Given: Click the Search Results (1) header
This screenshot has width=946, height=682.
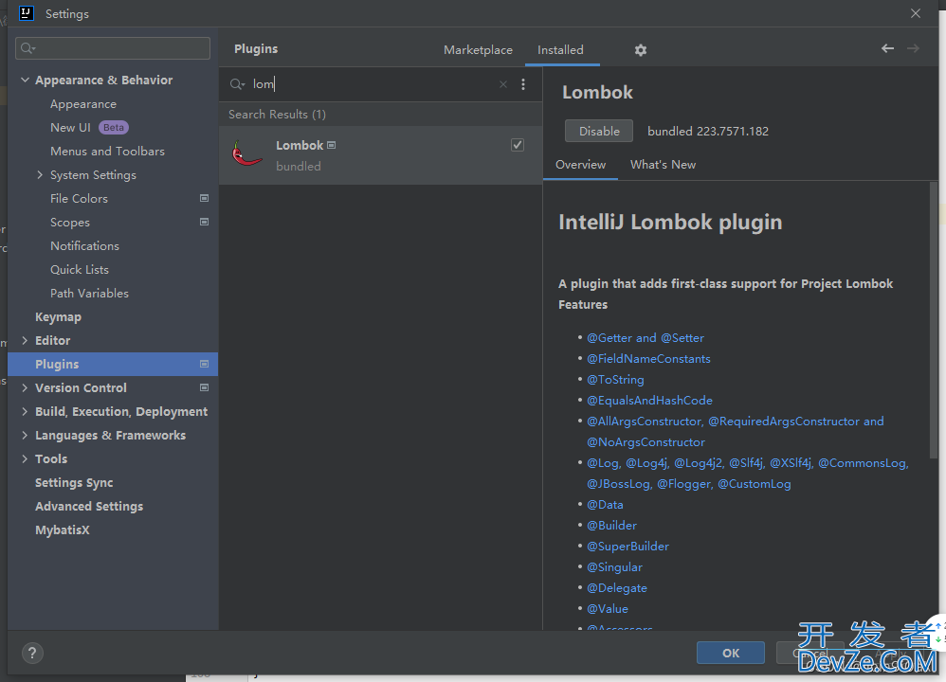Looking at the screenshot, I should 277,115.
